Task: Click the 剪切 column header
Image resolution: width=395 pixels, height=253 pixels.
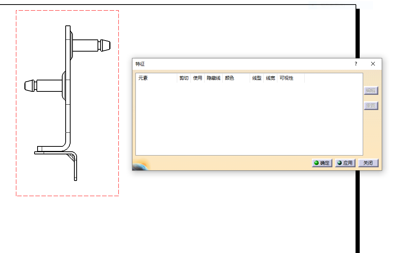Action: pyautogui.click(x=184, y=78)
